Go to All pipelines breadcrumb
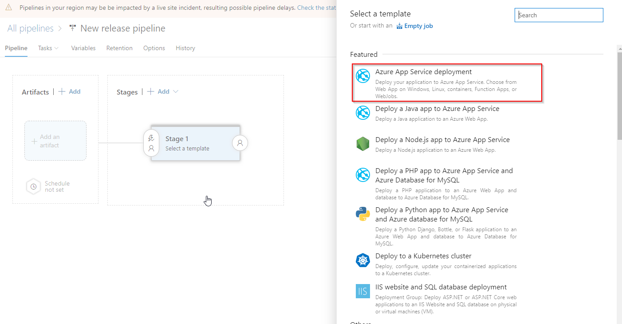Screen dimensions: 622x324 tap(31, 28)
